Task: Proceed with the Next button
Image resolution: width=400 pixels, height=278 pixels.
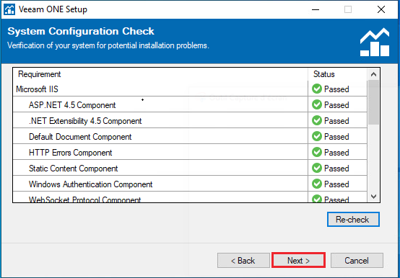Action: point(298,260)
